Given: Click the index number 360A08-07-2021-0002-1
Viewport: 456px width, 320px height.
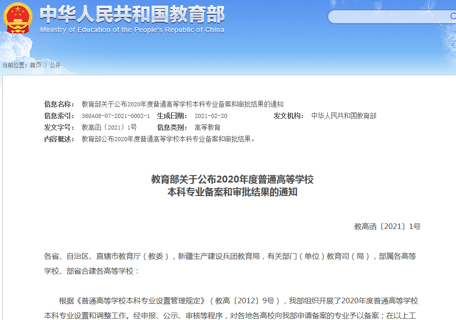Looking at the screenshot, I should click(116, 116).
